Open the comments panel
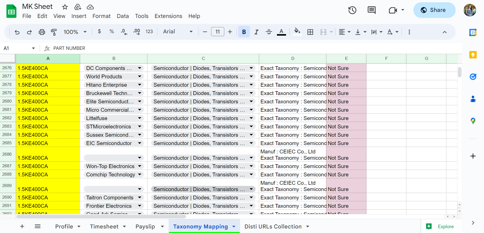This screenshot has width=484, height=233. point(372,10)
